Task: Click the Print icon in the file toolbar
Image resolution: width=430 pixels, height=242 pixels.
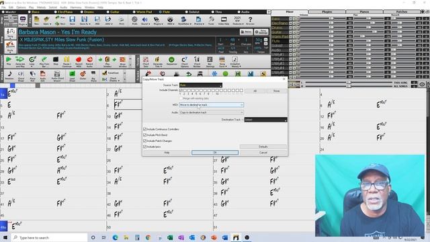Action: pos(121,21)
